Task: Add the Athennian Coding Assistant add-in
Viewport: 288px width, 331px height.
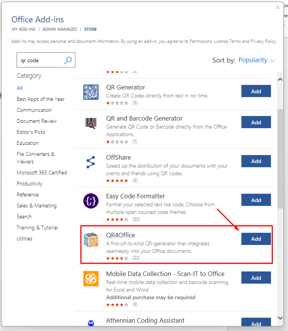Action: pyautogui.click(x=256, y=322)
